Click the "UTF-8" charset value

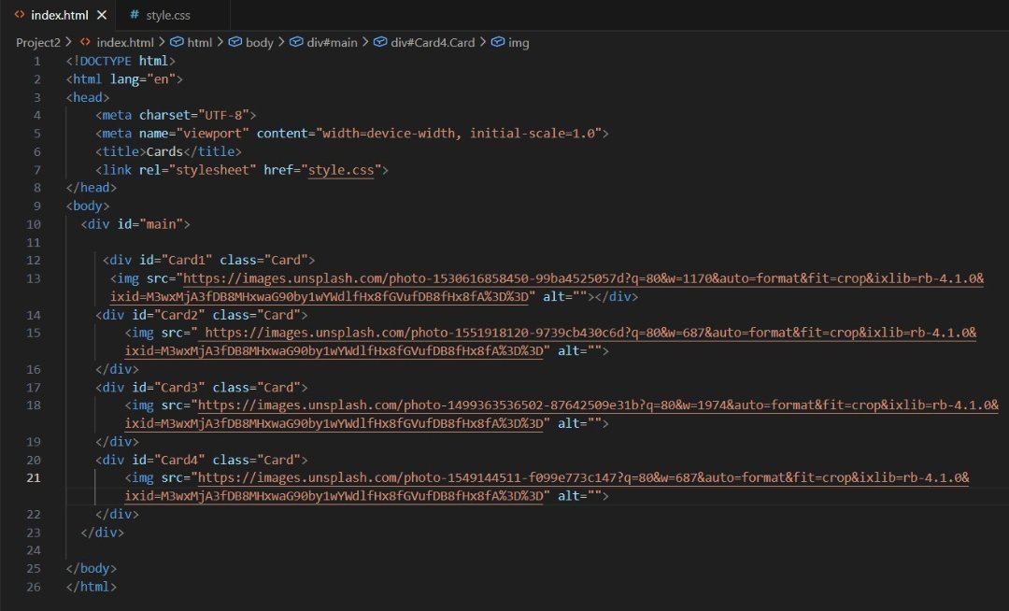point(223,115)
